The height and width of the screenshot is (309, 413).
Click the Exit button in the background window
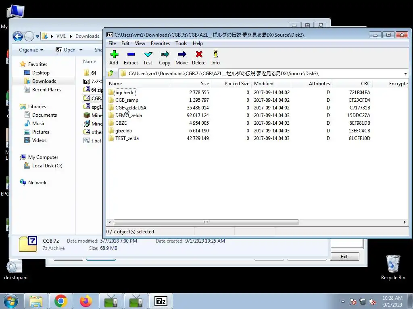tap(344, 257)
